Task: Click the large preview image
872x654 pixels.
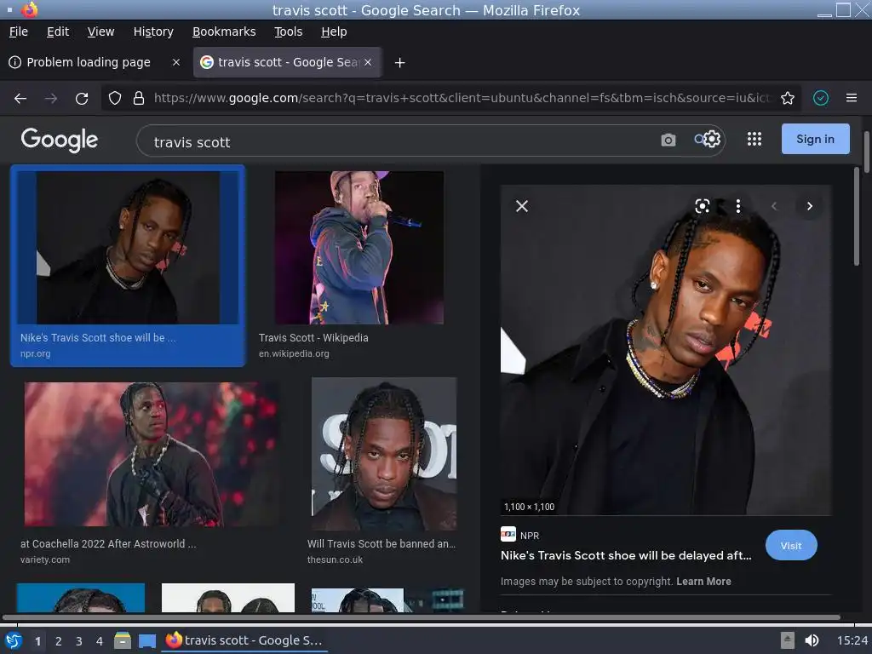Action: pyautogui.click(x=666, y=350)
